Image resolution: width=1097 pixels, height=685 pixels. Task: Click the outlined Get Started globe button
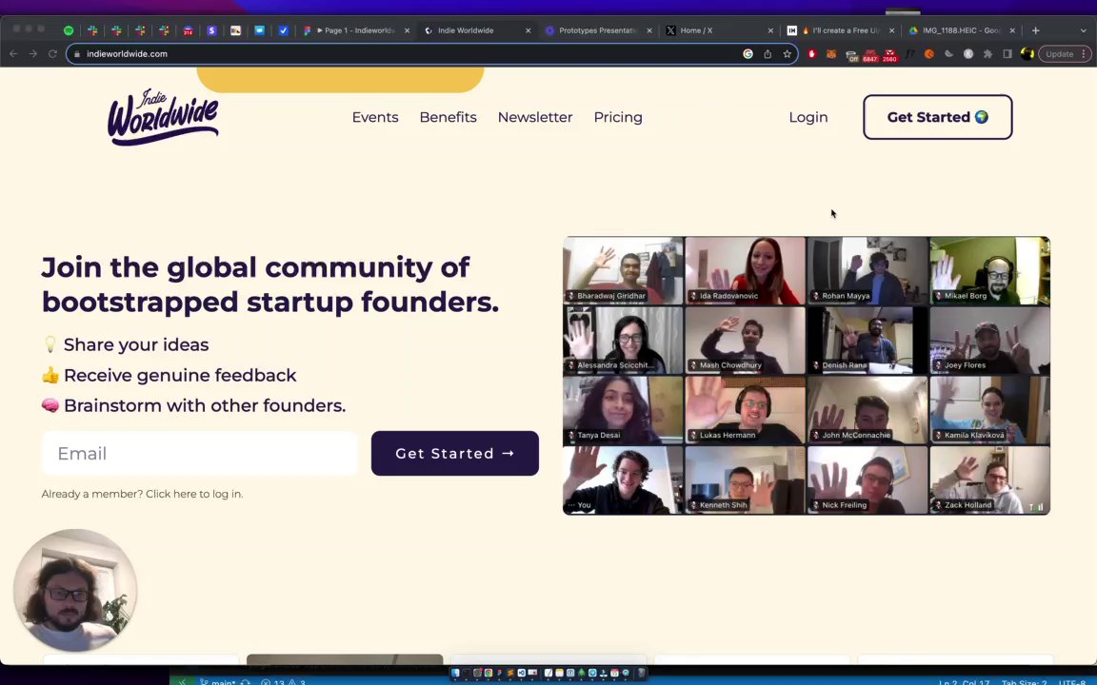click(x=937, y=117)
